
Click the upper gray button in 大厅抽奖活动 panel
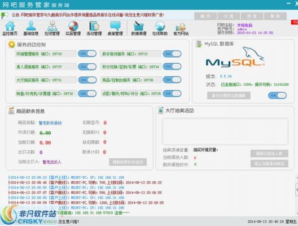(269, 154)
